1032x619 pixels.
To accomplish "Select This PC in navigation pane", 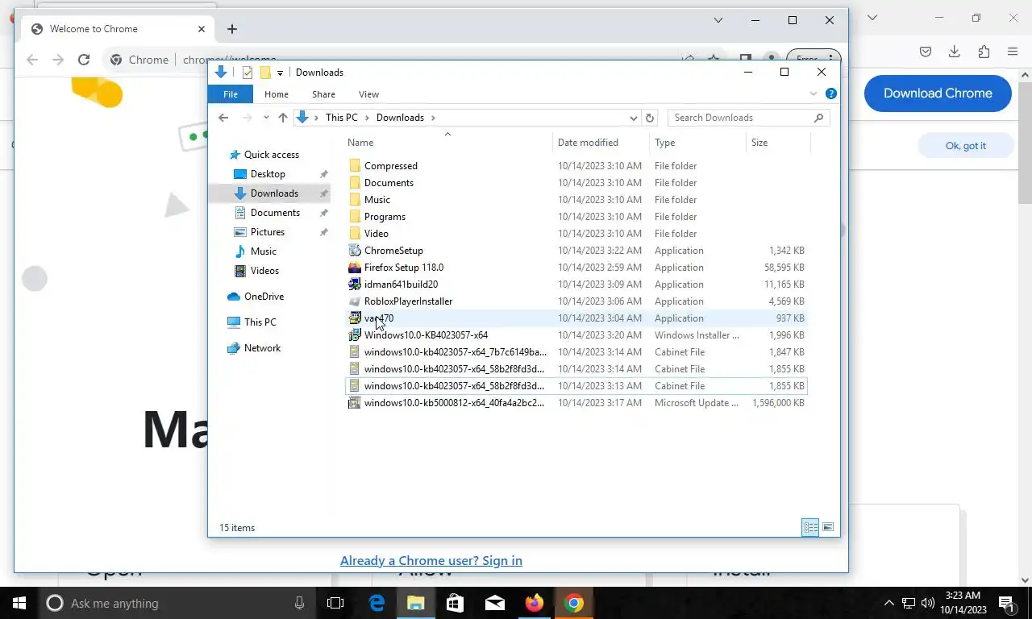I will (252, 322).
